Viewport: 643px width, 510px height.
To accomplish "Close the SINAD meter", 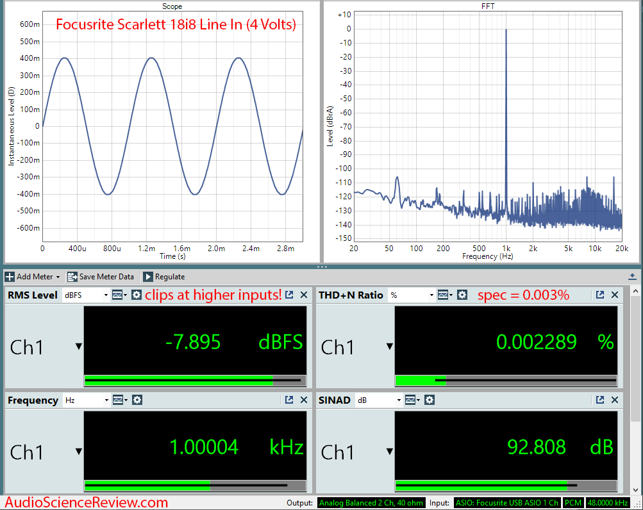I will (x=615, y=400).
